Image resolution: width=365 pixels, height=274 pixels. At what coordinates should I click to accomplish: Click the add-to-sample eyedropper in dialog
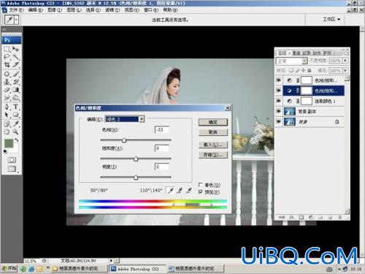(x=180, y=191)
